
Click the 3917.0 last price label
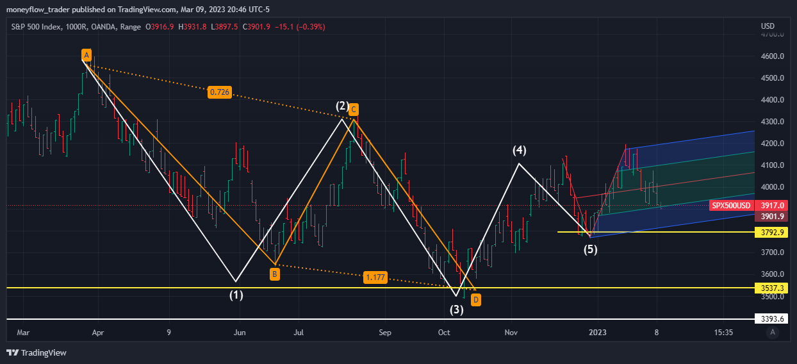click(x=771, y=205)
